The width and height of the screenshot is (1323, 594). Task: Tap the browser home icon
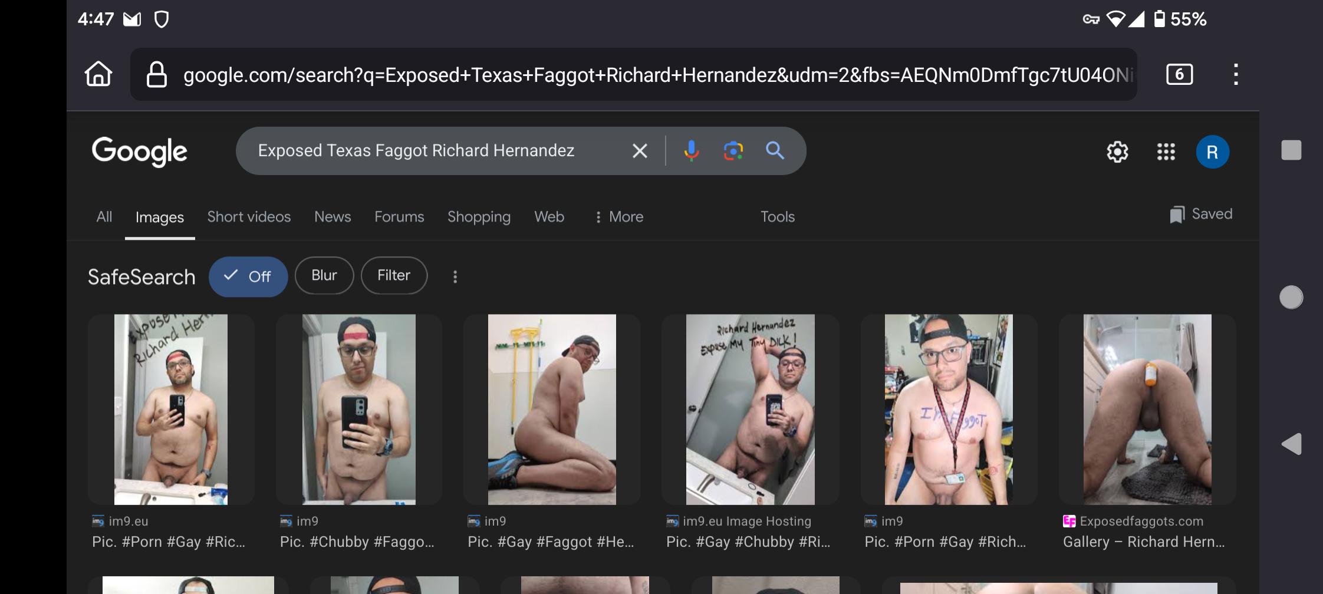point(98,74)
